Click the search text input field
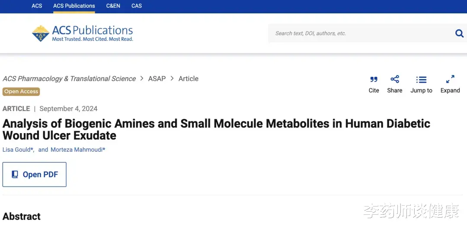This screenshot has width=467, height=229. pyautogui.click(x=360, y=33)
